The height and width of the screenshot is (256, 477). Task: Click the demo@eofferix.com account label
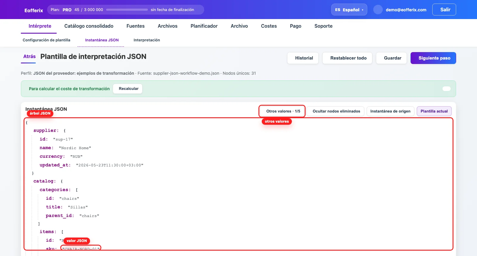pos(406,10)
